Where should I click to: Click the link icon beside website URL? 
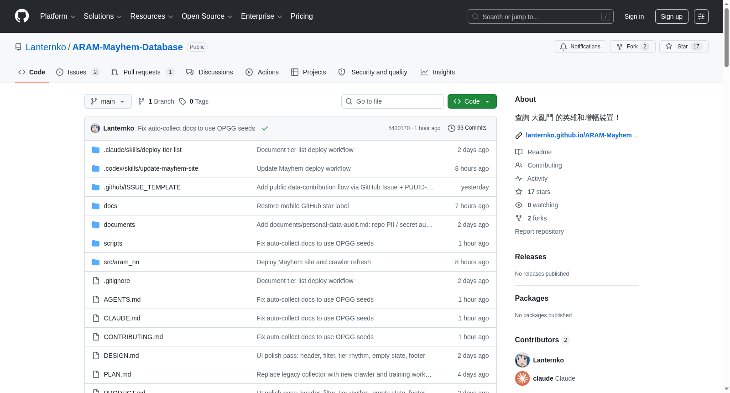point(519,136)
